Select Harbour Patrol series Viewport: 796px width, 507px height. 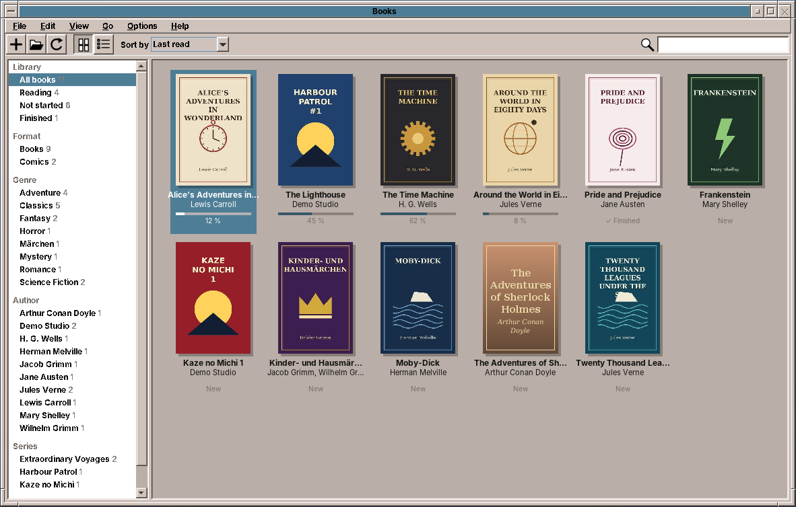[x=73, y=471]
